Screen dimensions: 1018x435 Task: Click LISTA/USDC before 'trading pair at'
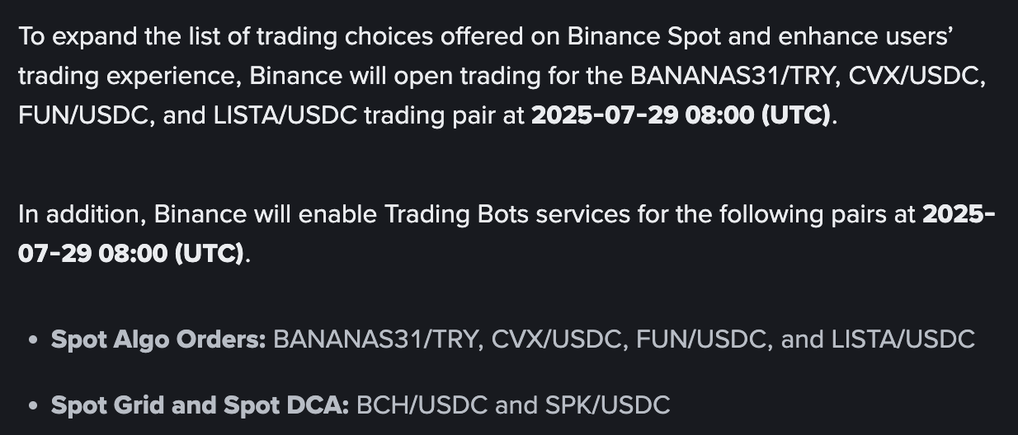click(x=285, y=115)
